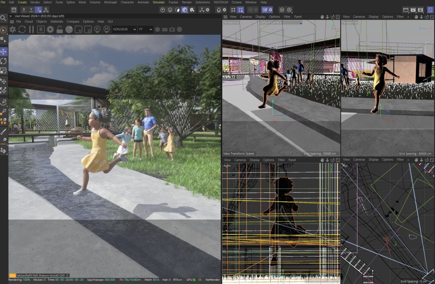Open Materials menu in Live Viewer
Viewport: 435px width, 284px height.
point(57,22)
